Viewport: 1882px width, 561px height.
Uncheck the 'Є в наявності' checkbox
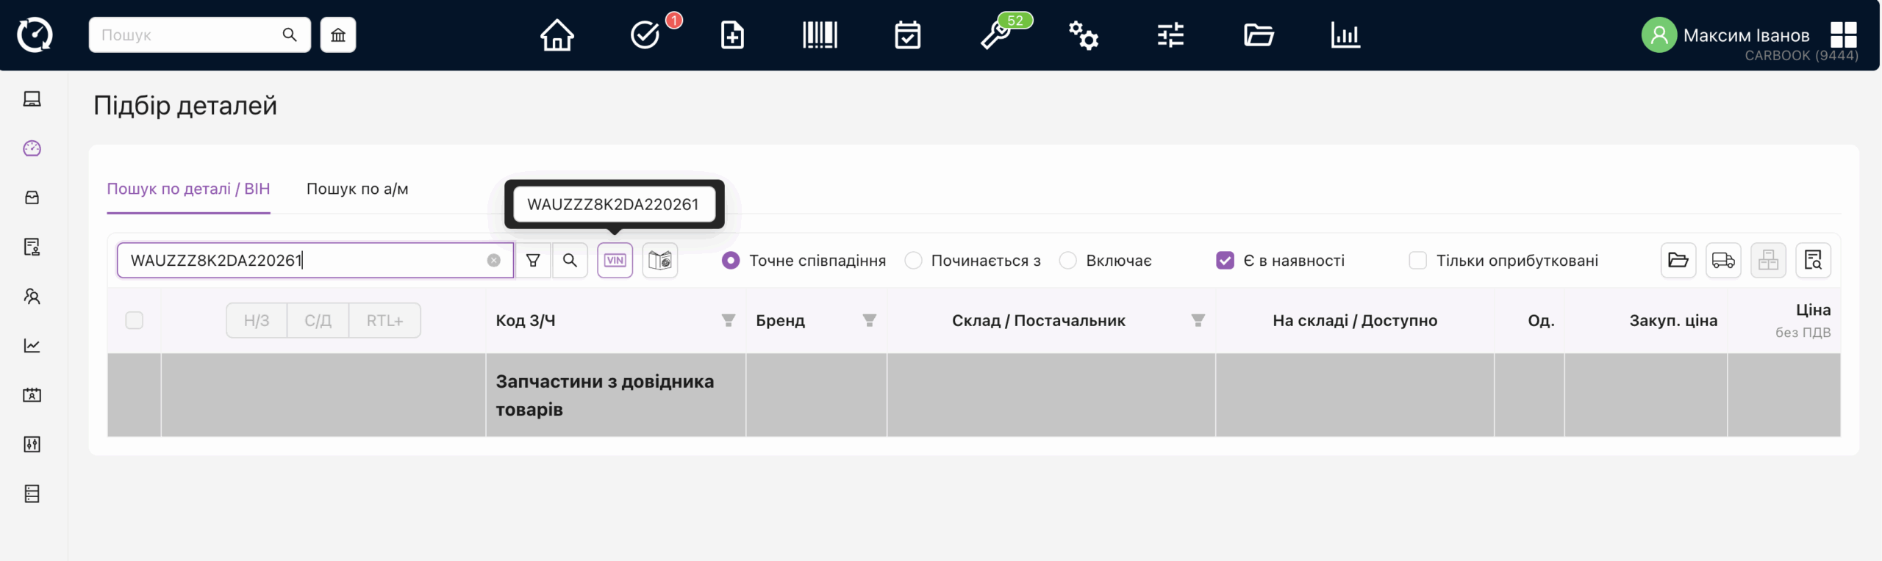tap(1225, 261)
